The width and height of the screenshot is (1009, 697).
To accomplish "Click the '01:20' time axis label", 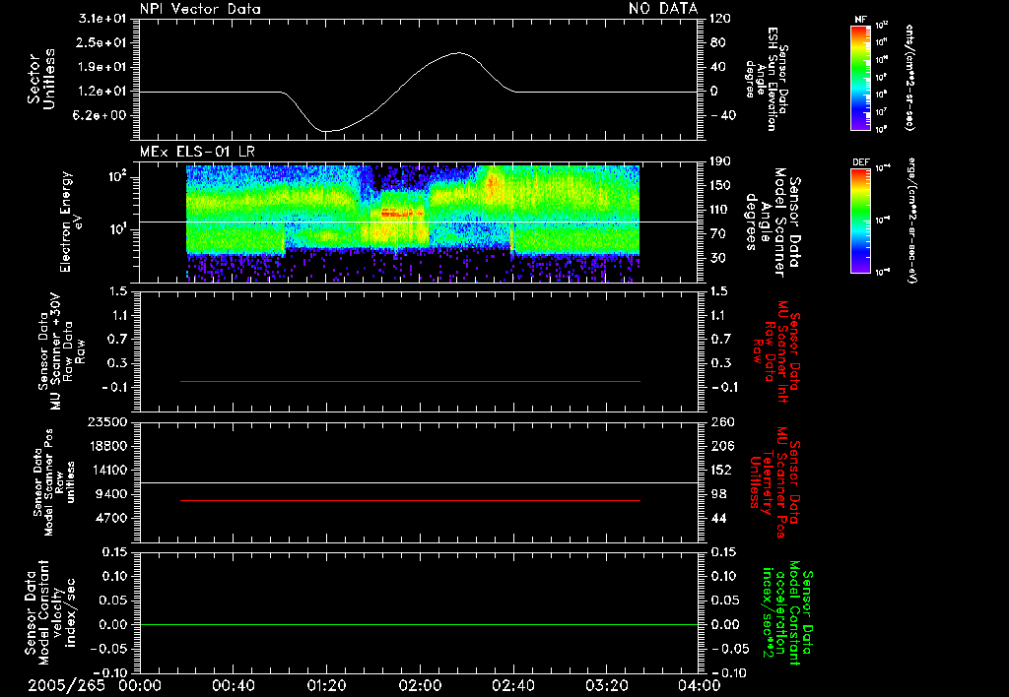I will pyautogui.click(x=326, y=685).
